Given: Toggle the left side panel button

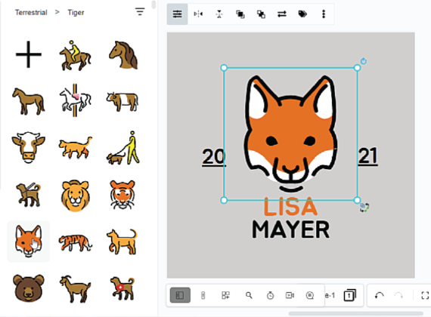Looking at the screenshot, I should point(180,295).
